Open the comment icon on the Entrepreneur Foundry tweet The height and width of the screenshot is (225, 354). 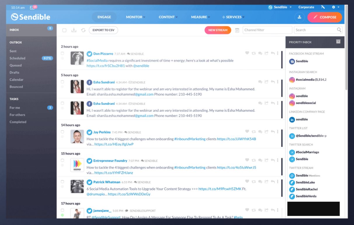(260, 160)
